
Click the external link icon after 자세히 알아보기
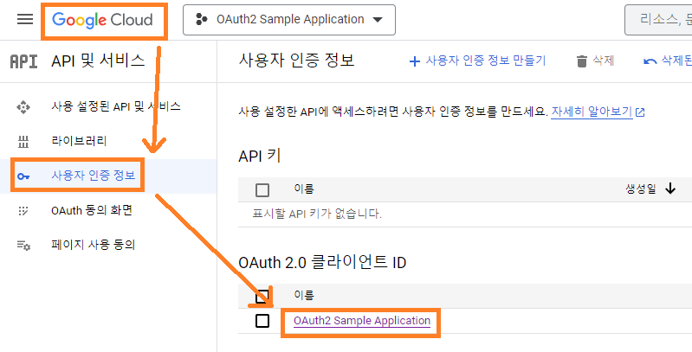(x=640, y=112)
